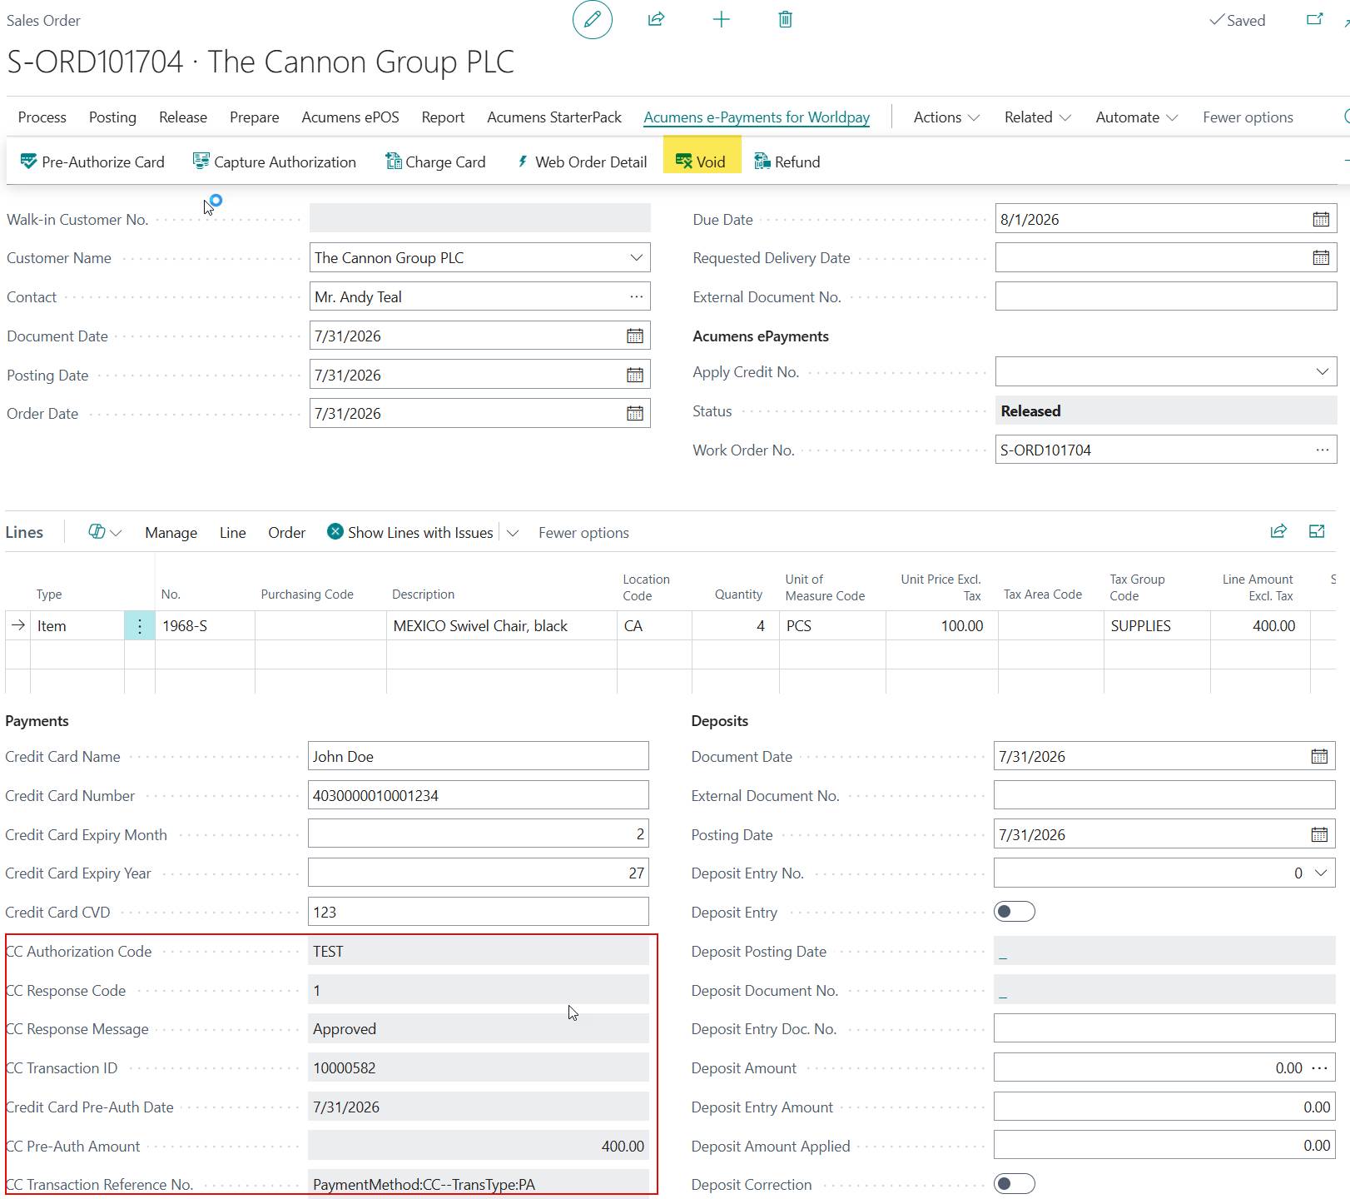
Task: Click Credit Card Expiry Year field
Action: [x=479, y=873]
